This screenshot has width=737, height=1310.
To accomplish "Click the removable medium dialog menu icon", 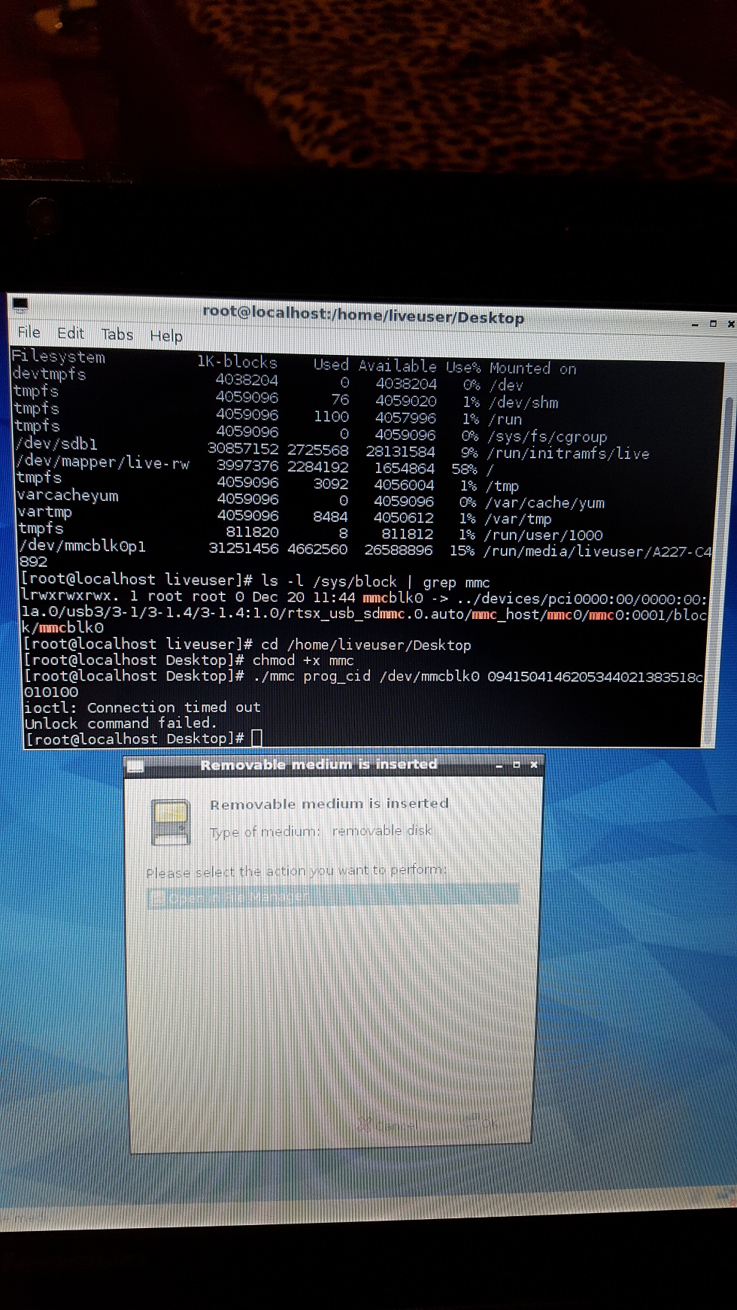I will click(x=135, y=766).
